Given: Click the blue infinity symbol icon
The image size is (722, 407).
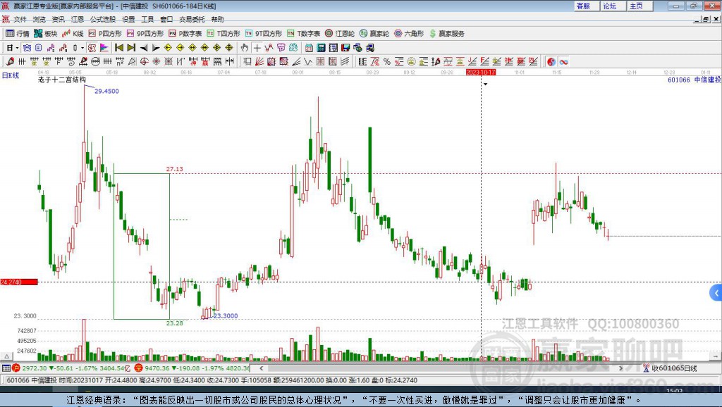Looking at the screenshot, I should tap(564, 62).
